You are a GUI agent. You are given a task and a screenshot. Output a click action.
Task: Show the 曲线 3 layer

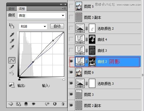(71, 50)
